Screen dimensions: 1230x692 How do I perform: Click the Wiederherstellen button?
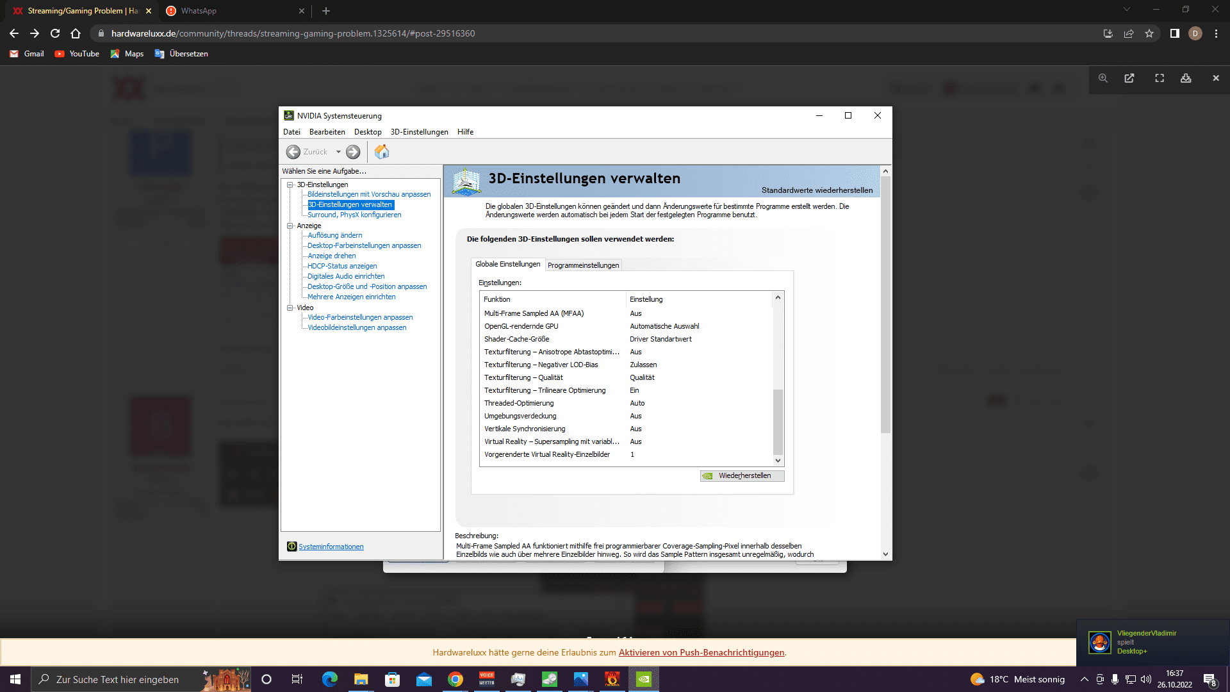tap(742, 475)
